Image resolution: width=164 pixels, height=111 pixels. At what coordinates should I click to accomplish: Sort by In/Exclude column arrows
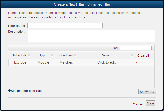point(29,55)
